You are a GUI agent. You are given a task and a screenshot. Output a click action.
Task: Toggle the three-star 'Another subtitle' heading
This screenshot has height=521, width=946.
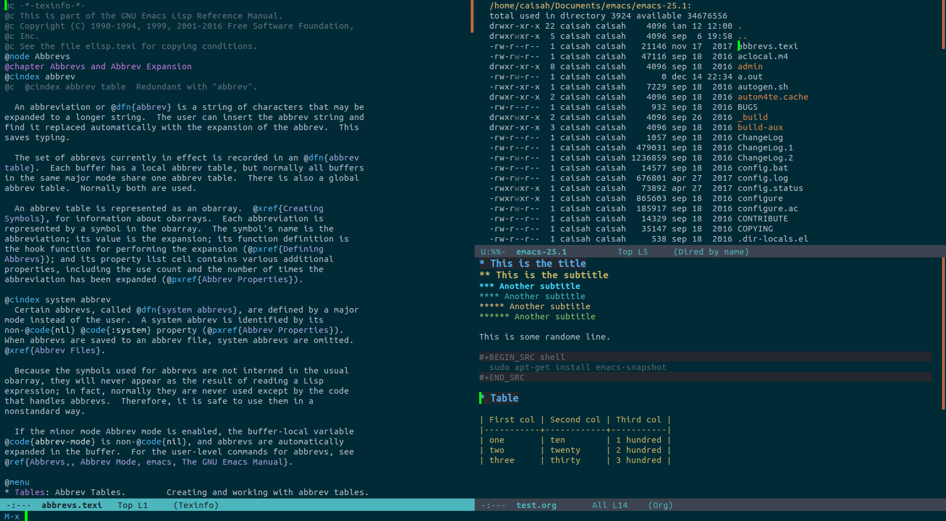pos(530,286)
